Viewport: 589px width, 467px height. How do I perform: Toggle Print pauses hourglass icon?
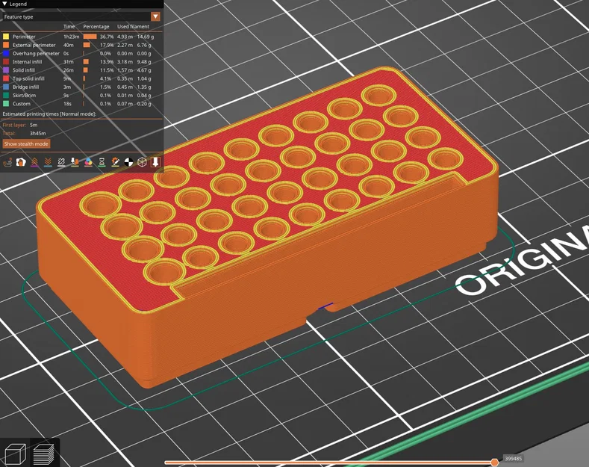point(102,162)
